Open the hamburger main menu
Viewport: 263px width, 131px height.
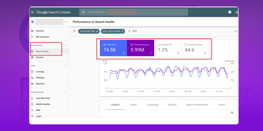click(x=32, y=12)
